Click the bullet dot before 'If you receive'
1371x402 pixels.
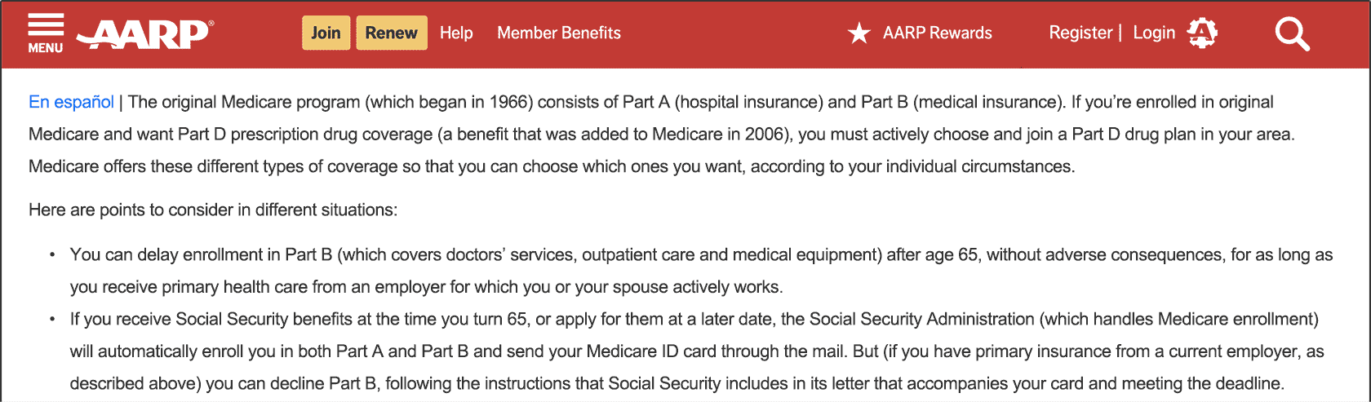click(51, 319)
